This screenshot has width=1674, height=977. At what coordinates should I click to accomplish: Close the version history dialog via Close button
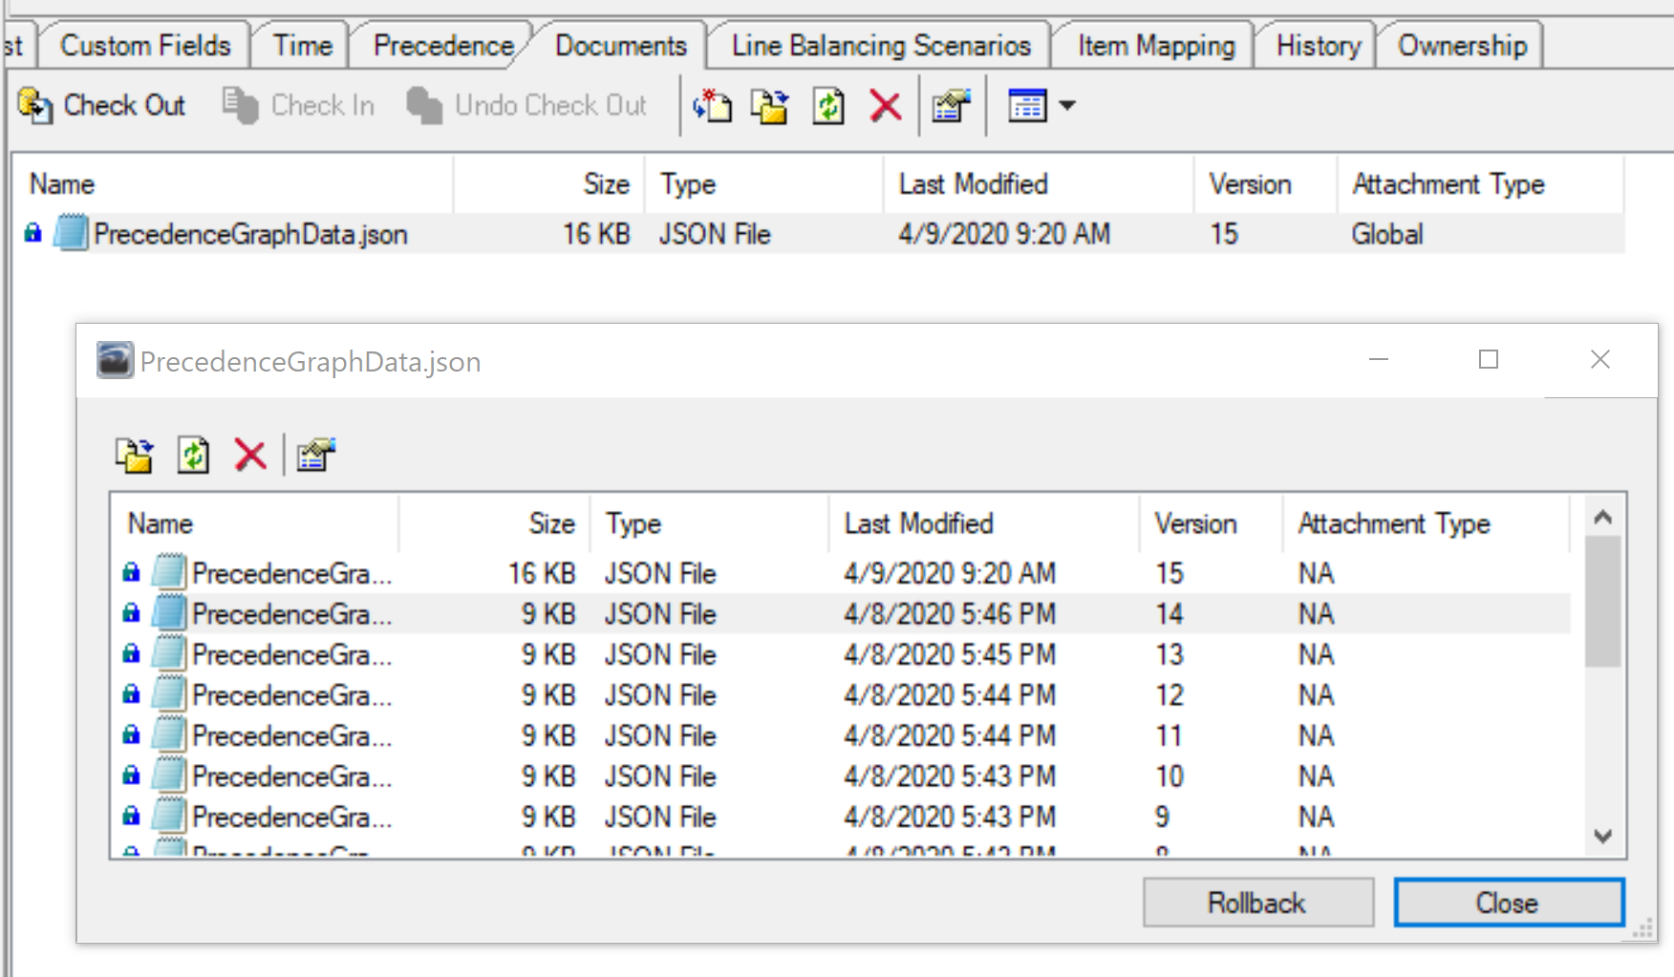point(1508,902)
